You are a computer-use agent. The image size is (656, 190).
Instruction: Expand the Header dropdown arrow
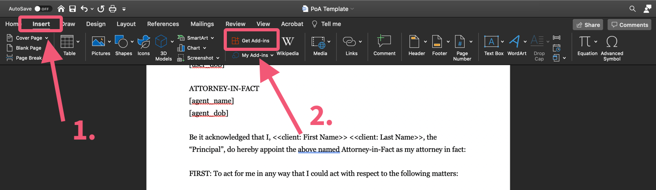coord(425,42)
